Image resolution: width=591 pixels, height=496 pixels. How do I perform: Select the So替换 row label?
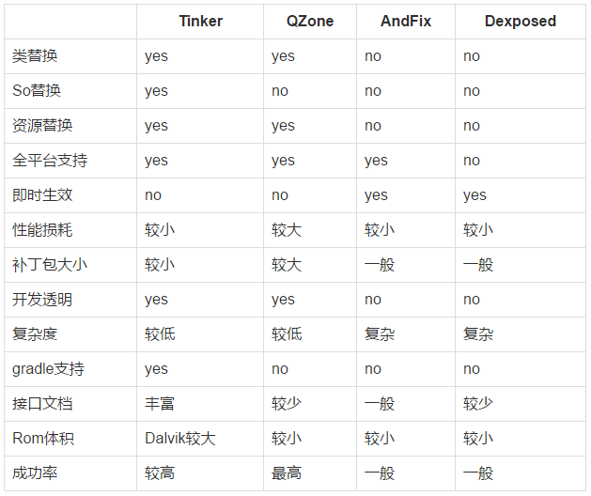point(37,90)
